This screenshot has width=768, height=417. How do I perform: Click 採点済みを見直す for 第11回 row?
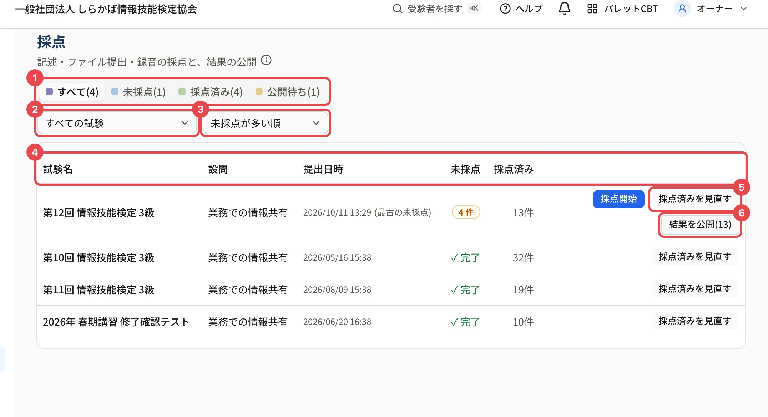click(x=694, y=289)
